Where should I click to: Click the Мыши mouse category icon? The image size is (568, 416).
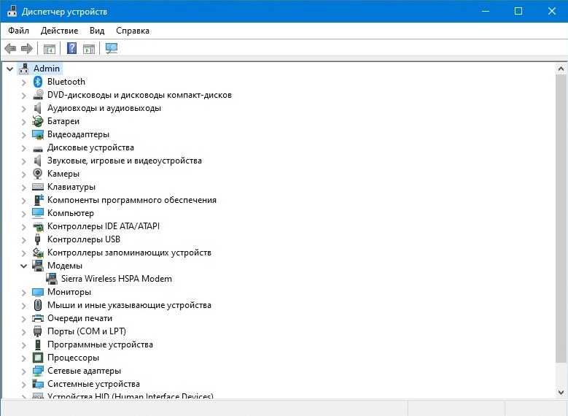(x=38, y=305)
